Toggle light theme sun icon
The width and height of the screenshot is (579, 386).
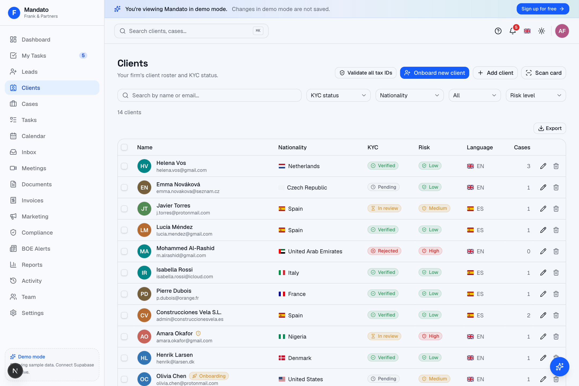[542, 31]
